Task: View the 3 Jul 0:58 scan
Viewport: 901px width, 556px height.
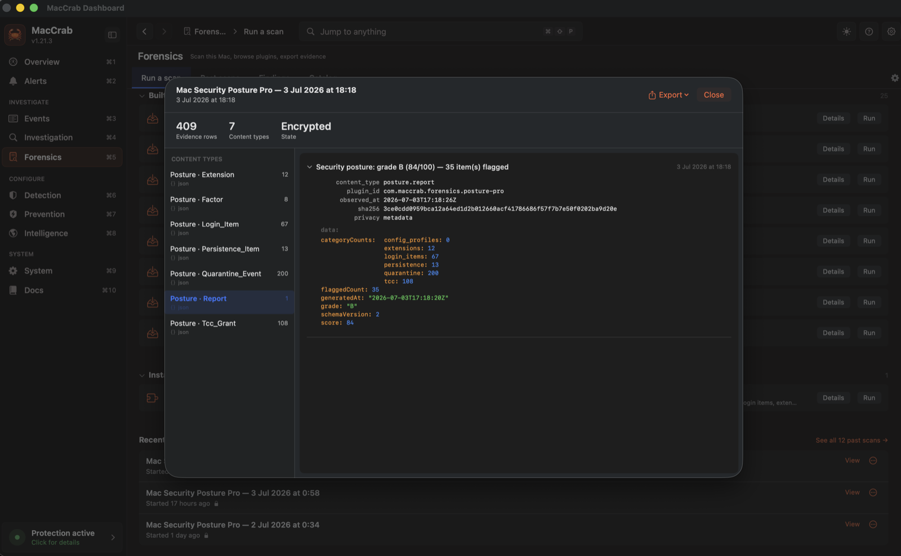Action: 852,492
